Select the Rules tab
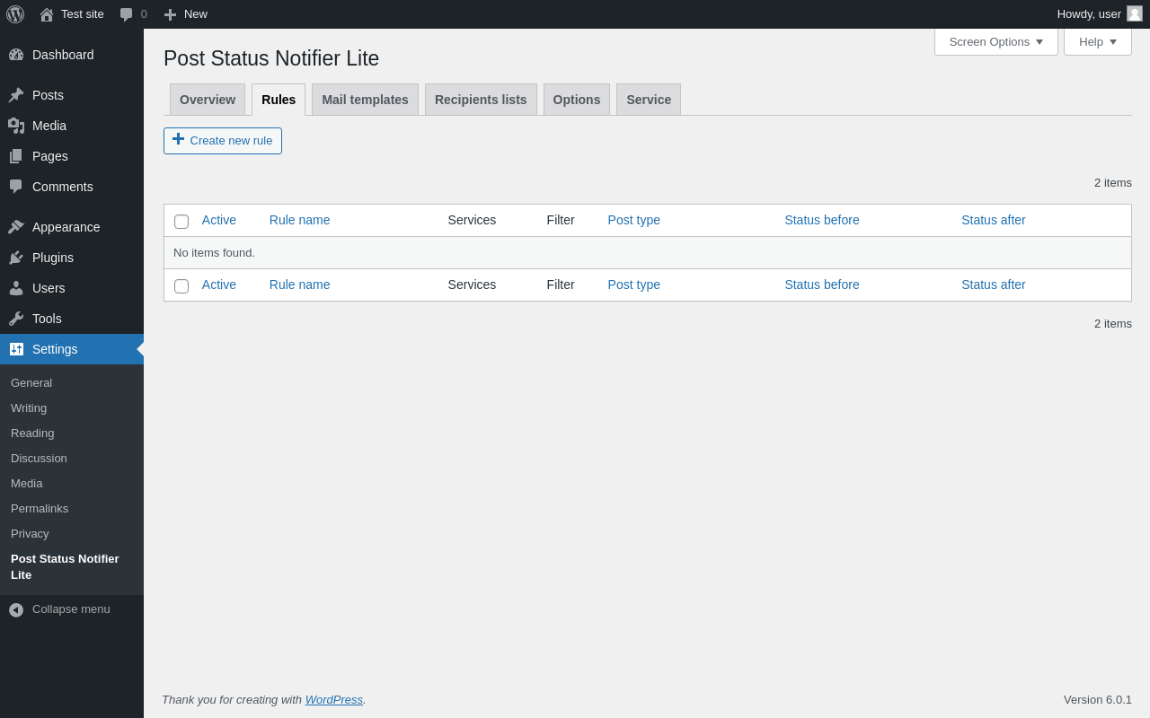 point(279,100)
